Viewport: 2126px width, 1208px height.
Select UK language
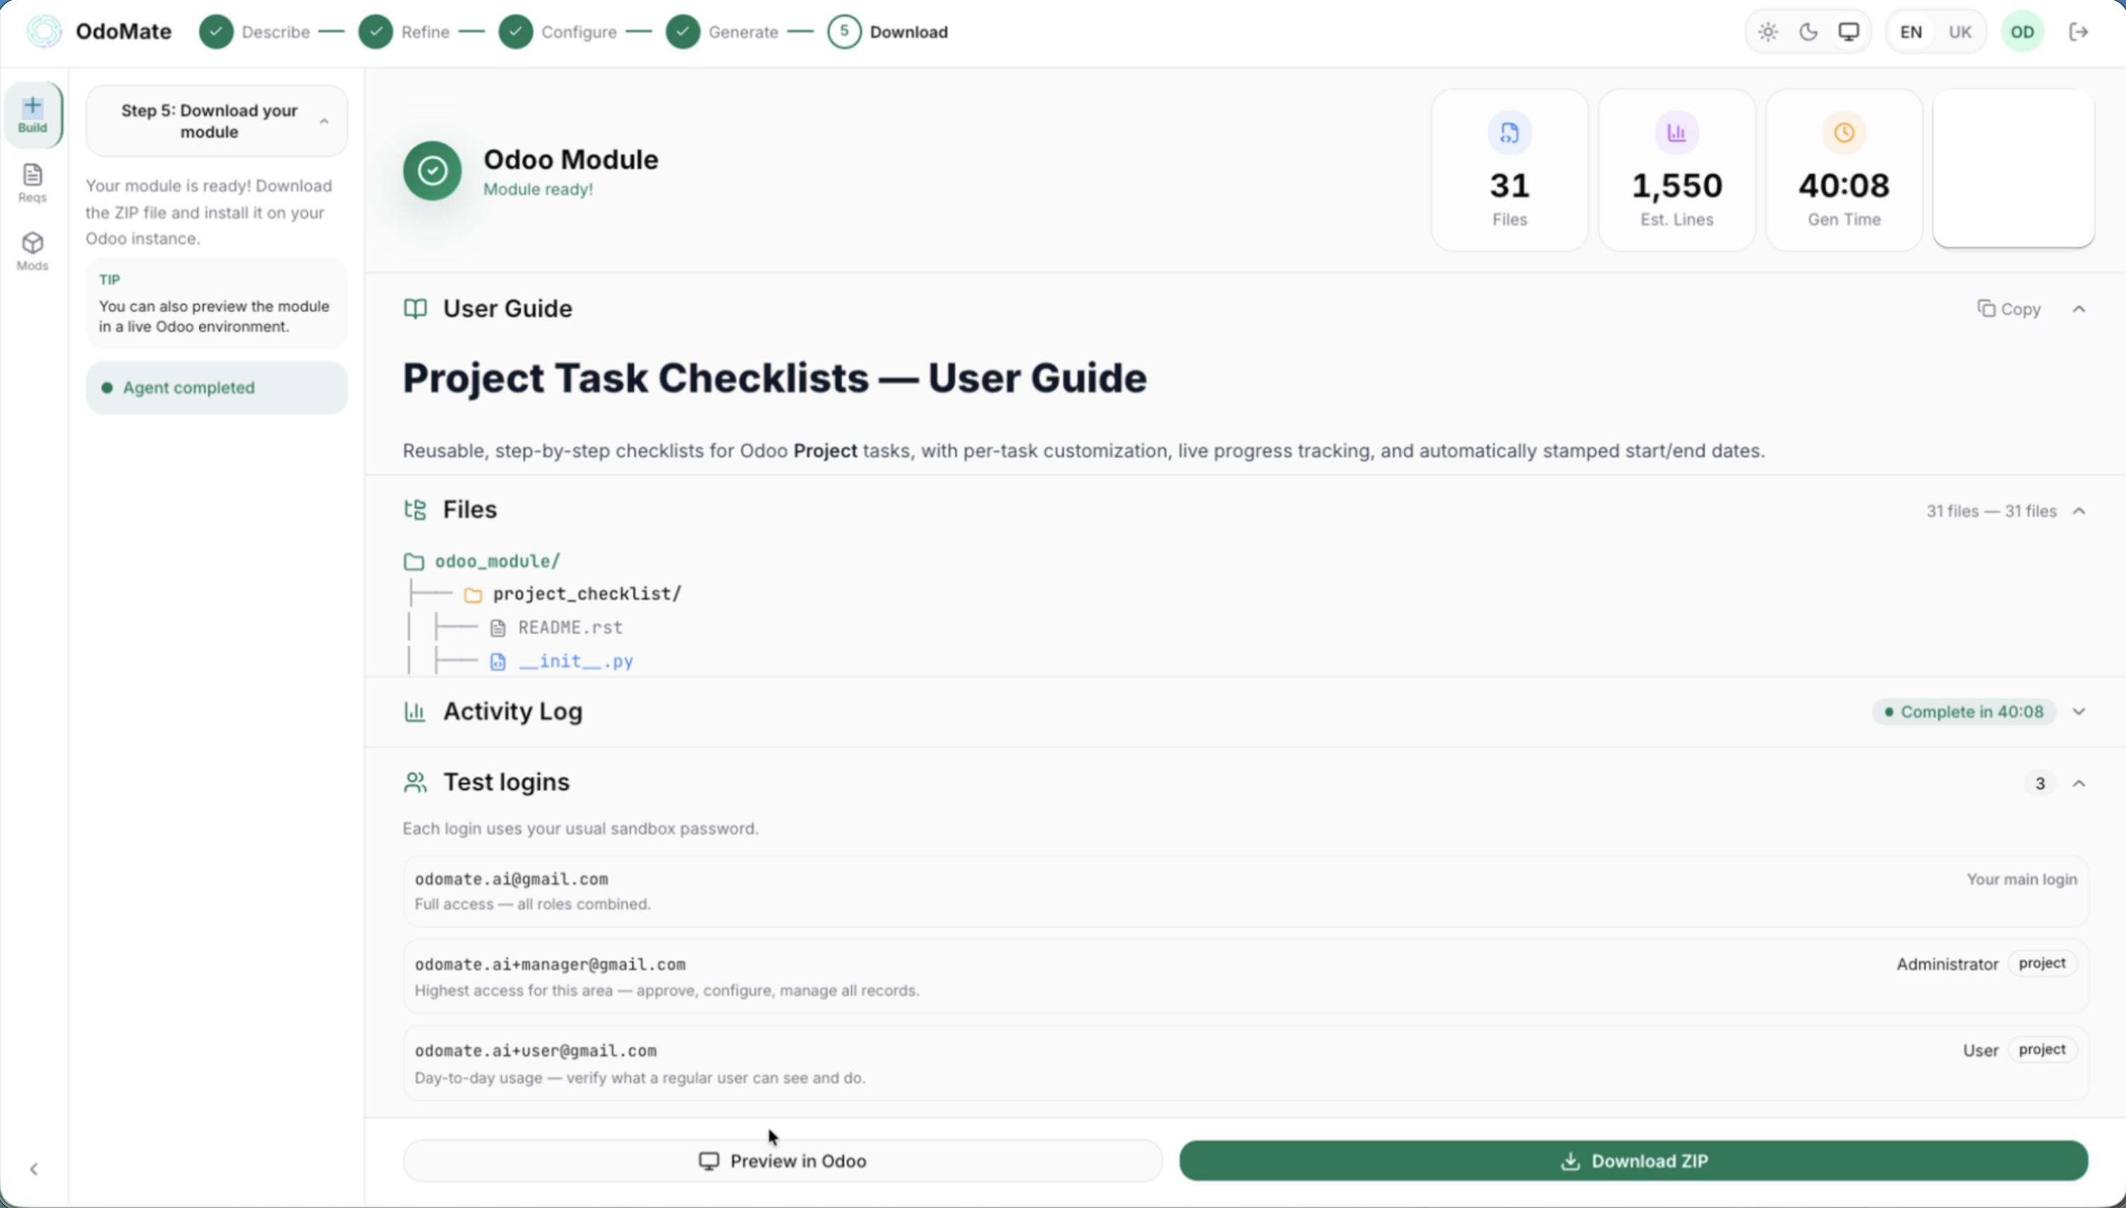[1960, 32]
